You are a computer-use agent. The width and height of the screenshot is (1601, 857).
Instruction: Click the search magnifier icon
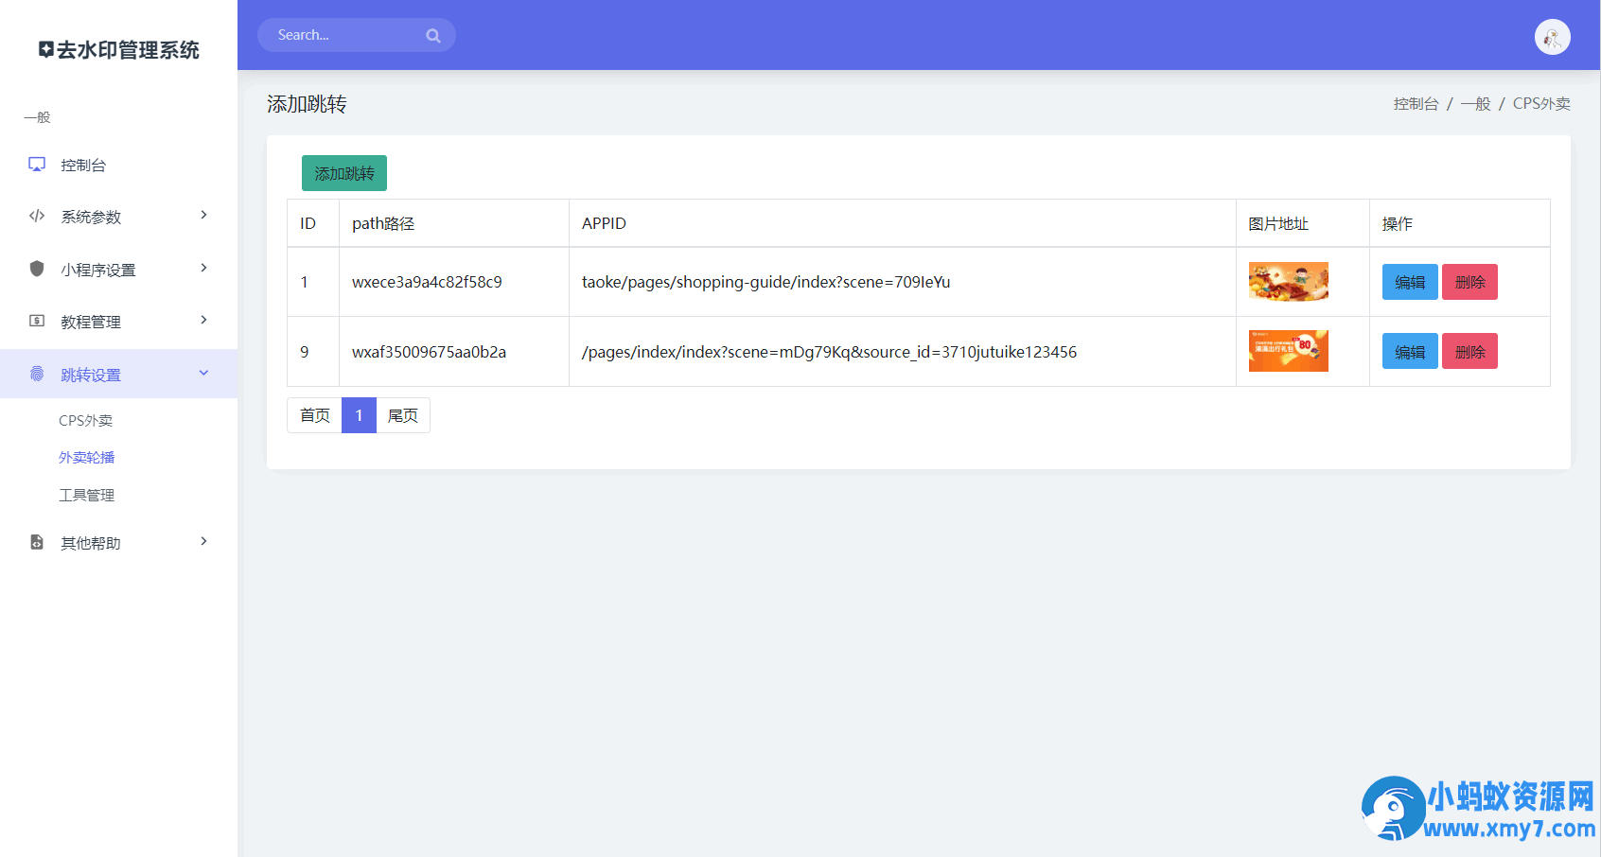(433, 36)
